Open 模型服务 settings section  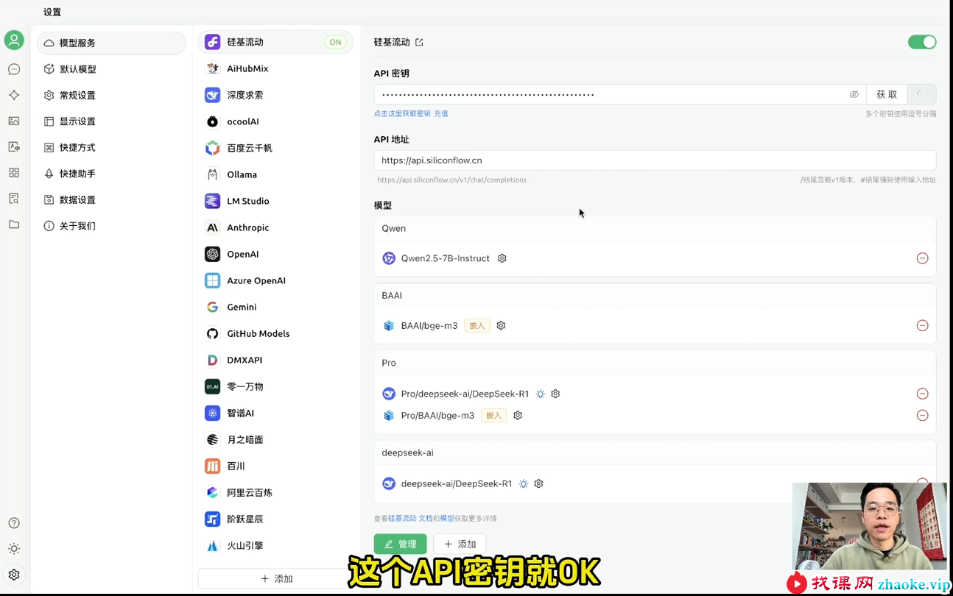111,43
